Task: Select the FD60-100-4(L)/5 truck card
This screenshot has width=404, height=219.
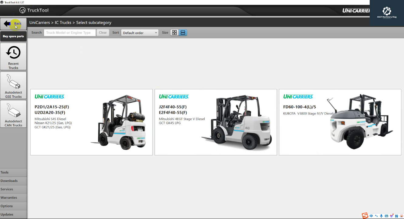Action: (340, 122)
